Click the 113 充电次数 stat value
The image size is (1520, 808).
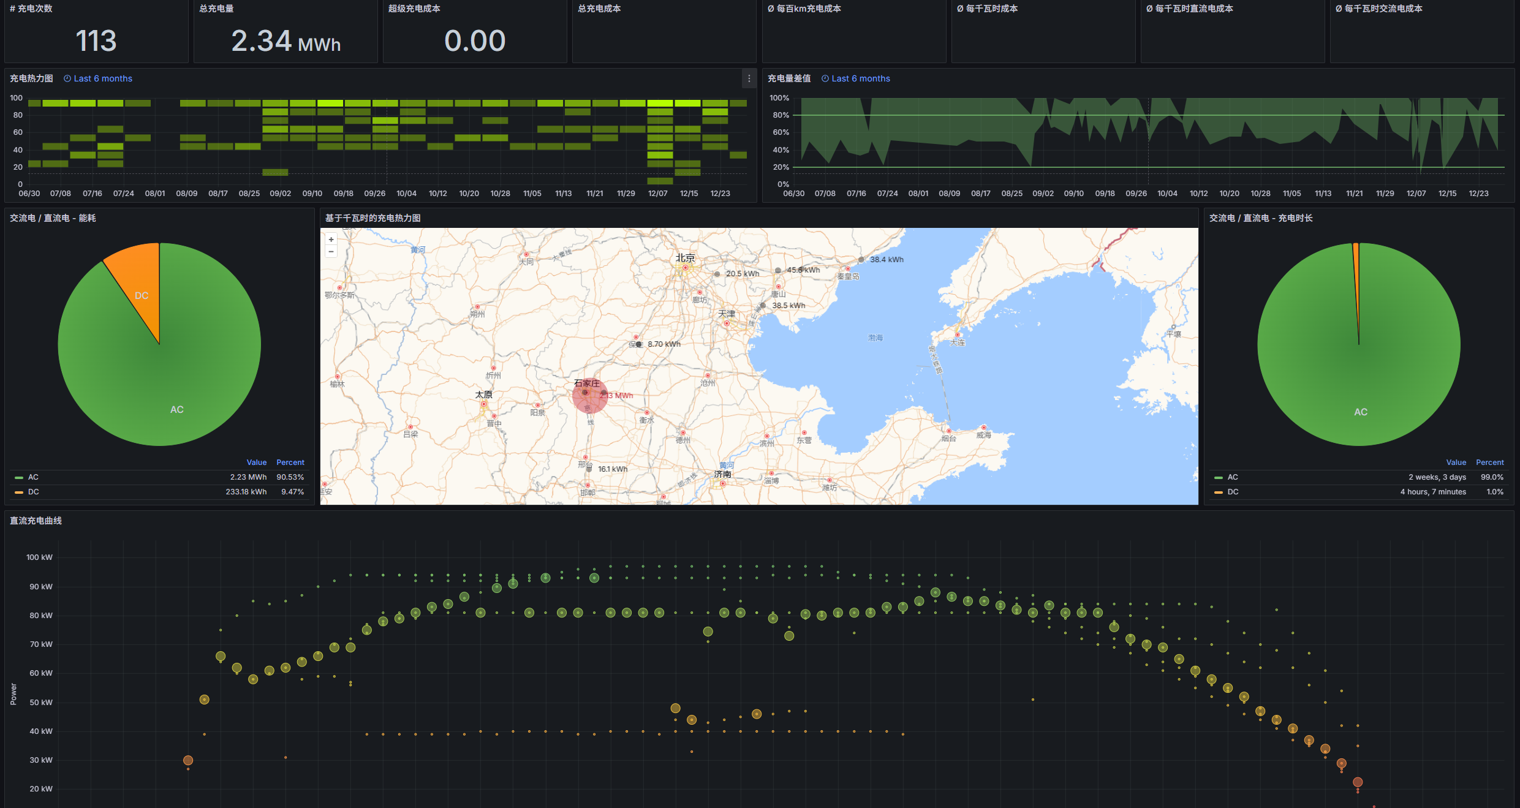coord(96,41)
